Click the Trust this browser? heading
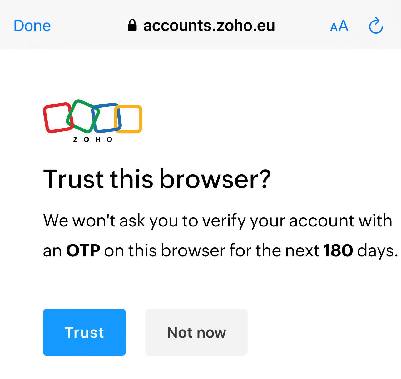This screenshot has height=379, width=401. [157, 179]
